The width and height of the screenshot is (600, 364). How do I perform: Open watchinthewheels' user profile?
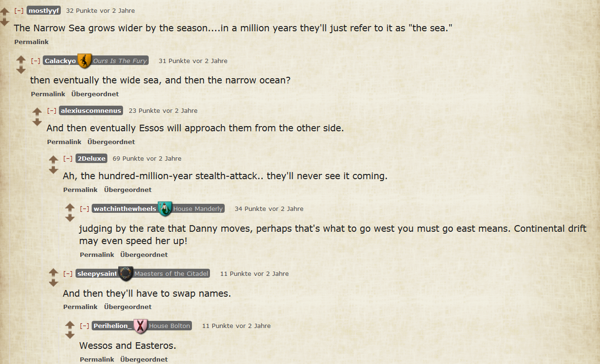point(125,209)
